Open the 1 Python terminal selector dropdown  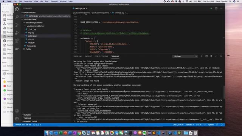click(185, 56)
